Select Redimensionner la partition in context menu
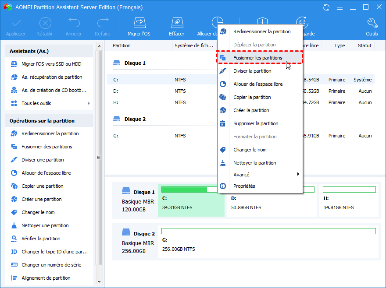The width and height of the screenshot is (386, 288). pyautogui.click(x=260, y=32)
